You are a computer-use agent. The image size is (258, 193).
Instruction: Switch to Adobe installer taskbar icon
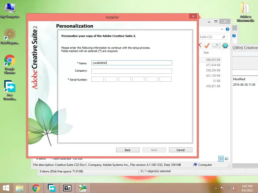click(x=83, y=188)
